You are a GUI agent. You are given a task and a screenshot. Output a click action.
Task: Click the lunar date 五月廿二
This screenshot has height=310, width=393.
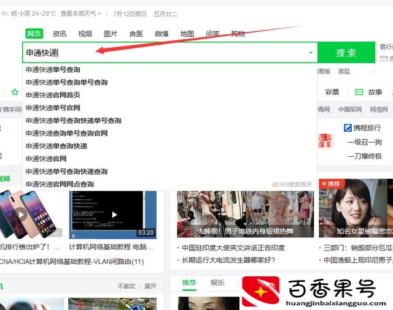[x=165, y=13]
